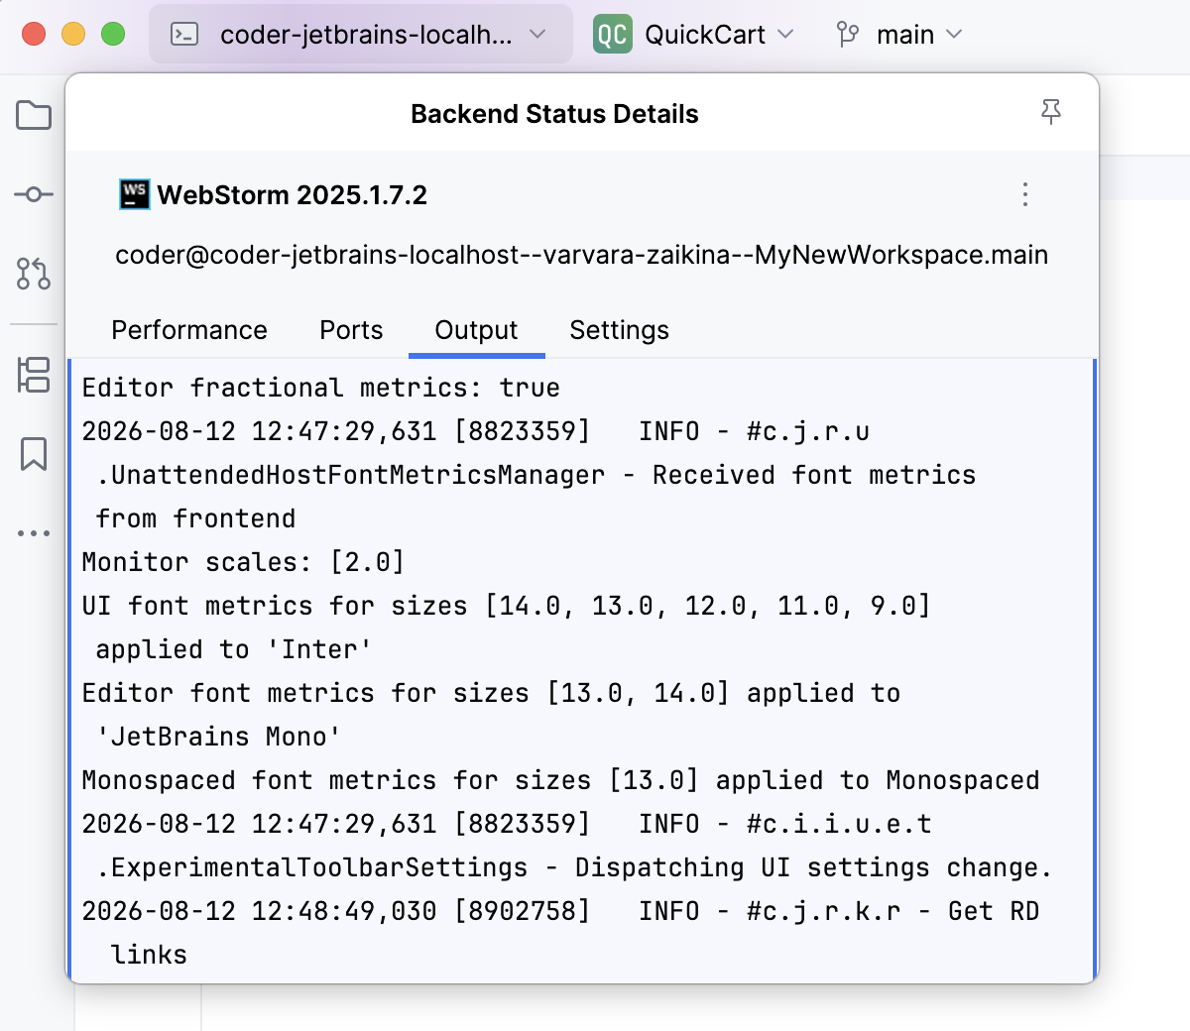The width and height of the screenshot is (1190, 1031).
Task: Click the 'applied to 'Inter'' log line
Action: tap(233, 649)
